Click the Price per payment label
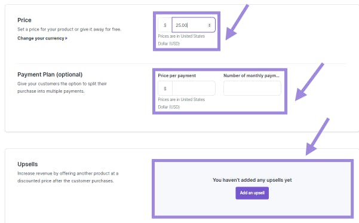This screenshot has width=359, height=223. 177,76
